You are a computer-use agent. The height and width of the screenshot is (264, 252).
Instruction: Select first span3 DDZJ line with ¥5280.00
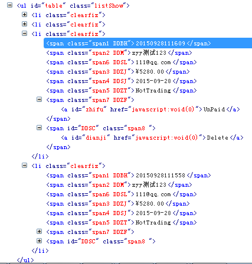pyautogui.click(x=118, y=71)
